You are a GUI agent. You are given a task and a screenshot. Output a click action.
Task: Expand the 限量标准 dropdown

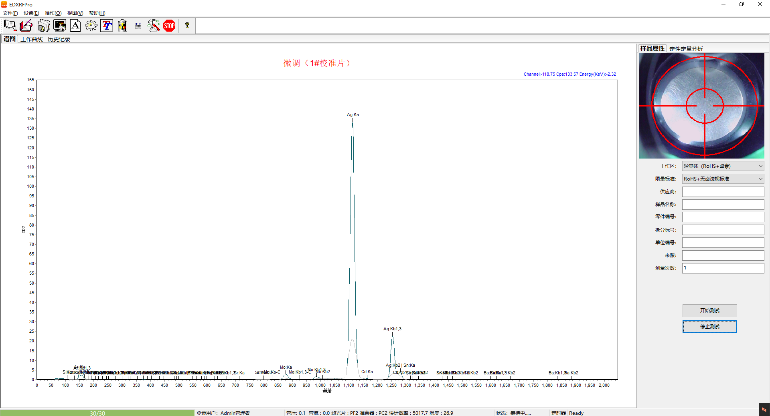click(x=723, y=179)
